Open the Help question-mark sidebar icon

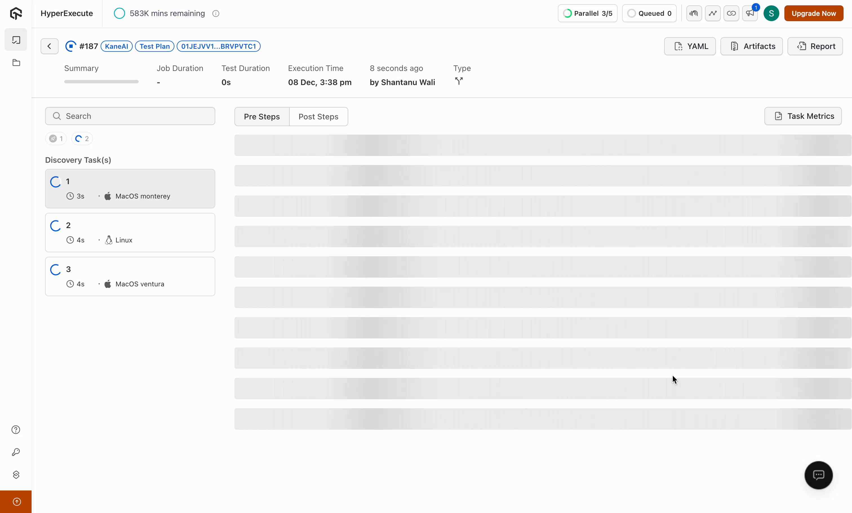pyautogui.click(x=16, y=429)
